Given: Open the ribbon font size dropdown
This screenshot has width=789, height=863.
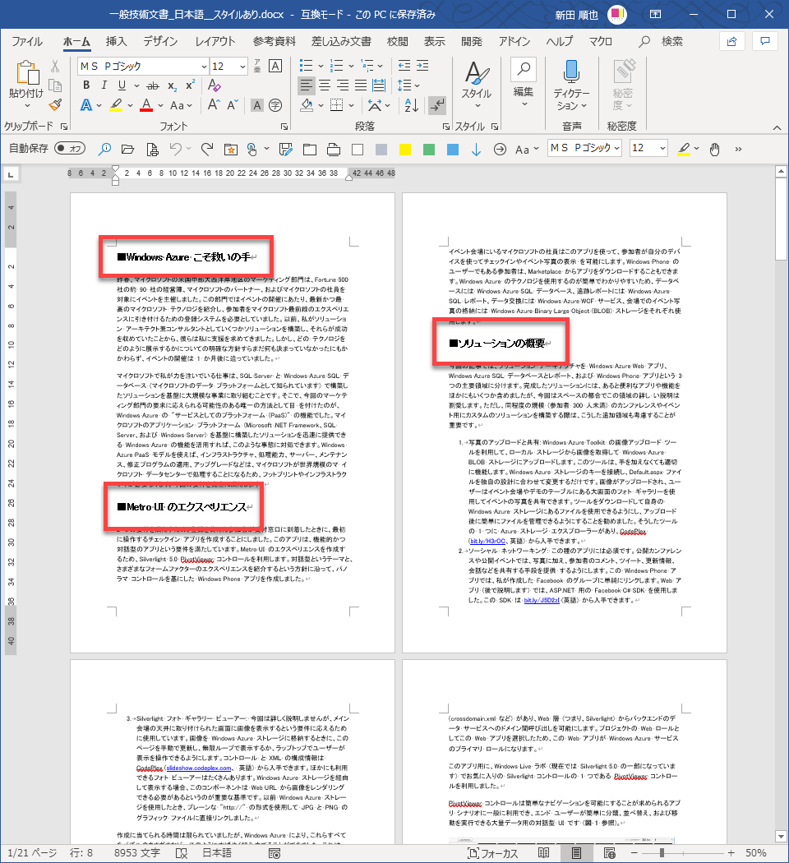Looking at the screenshot, I should click(x=254, y=66).
